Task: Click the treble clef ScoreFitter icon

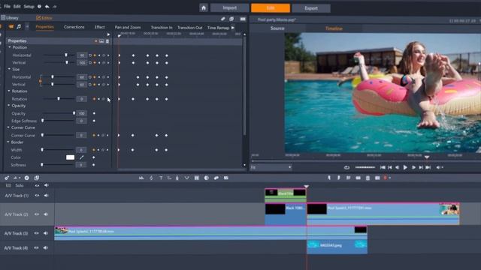Action: click(x=151, y=178)
